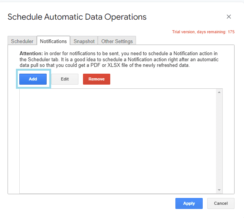Click the red Remove button
244x218 pixels.
[x=96, y=79]
